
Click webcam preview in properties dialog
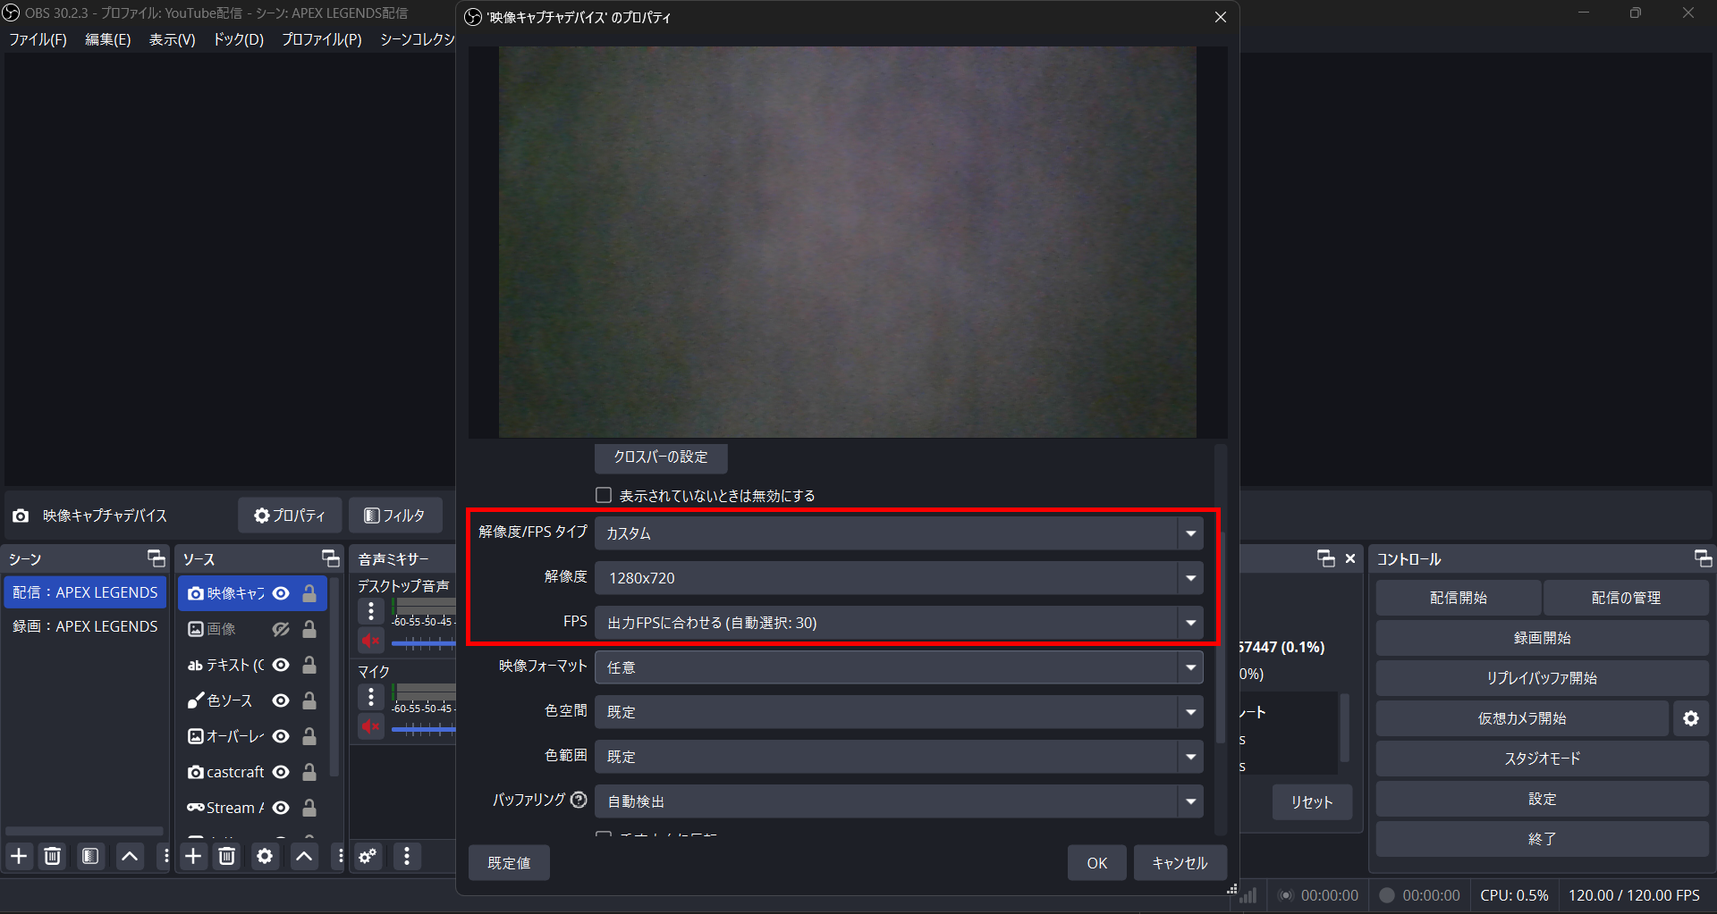[x=848, y=242]
